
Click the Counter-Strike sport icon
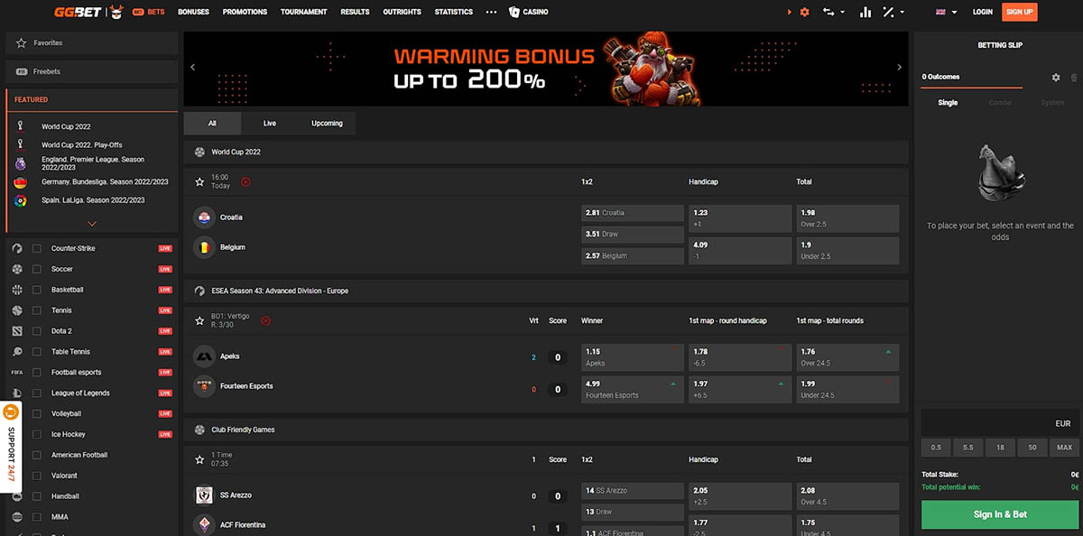click(17, 248)
